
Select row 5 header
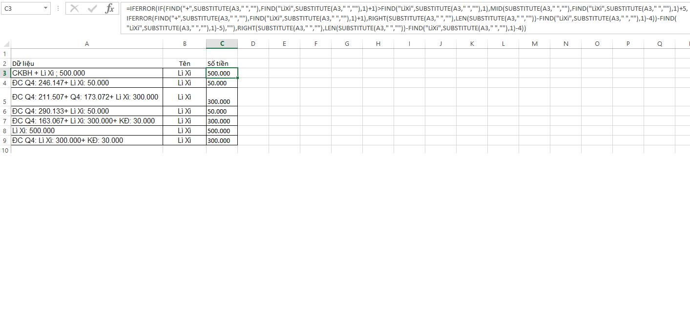(x=5, y=101)
